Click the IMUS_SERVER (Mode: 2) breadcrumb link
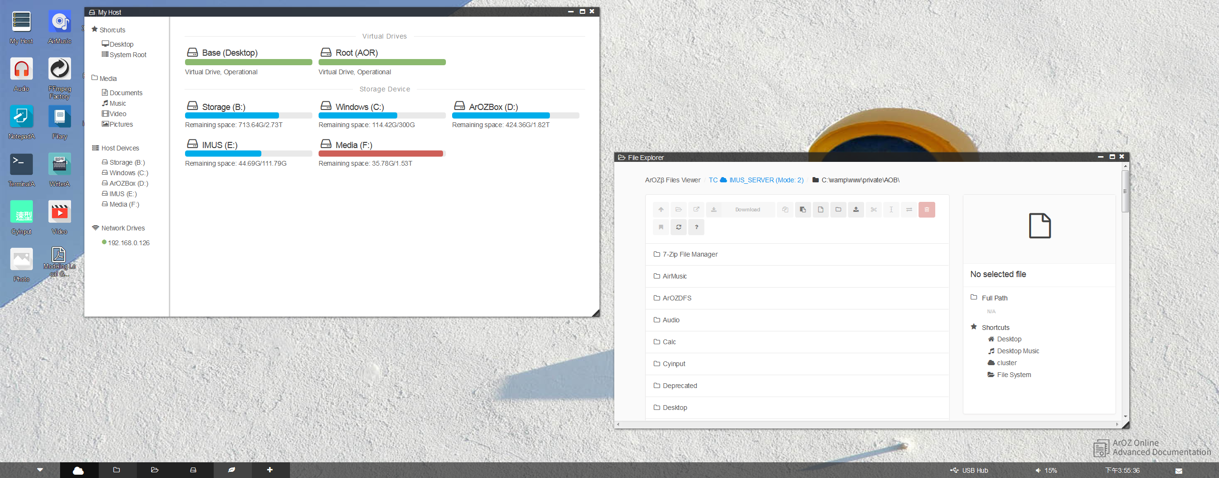The height and width of the screenshot is (478, 1219). click(x=765, y=180)
